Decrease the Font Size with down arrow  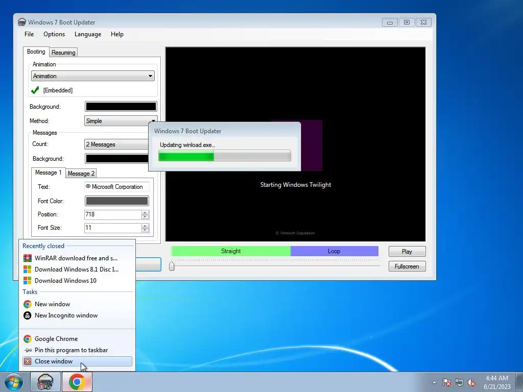tap(145, 230)
